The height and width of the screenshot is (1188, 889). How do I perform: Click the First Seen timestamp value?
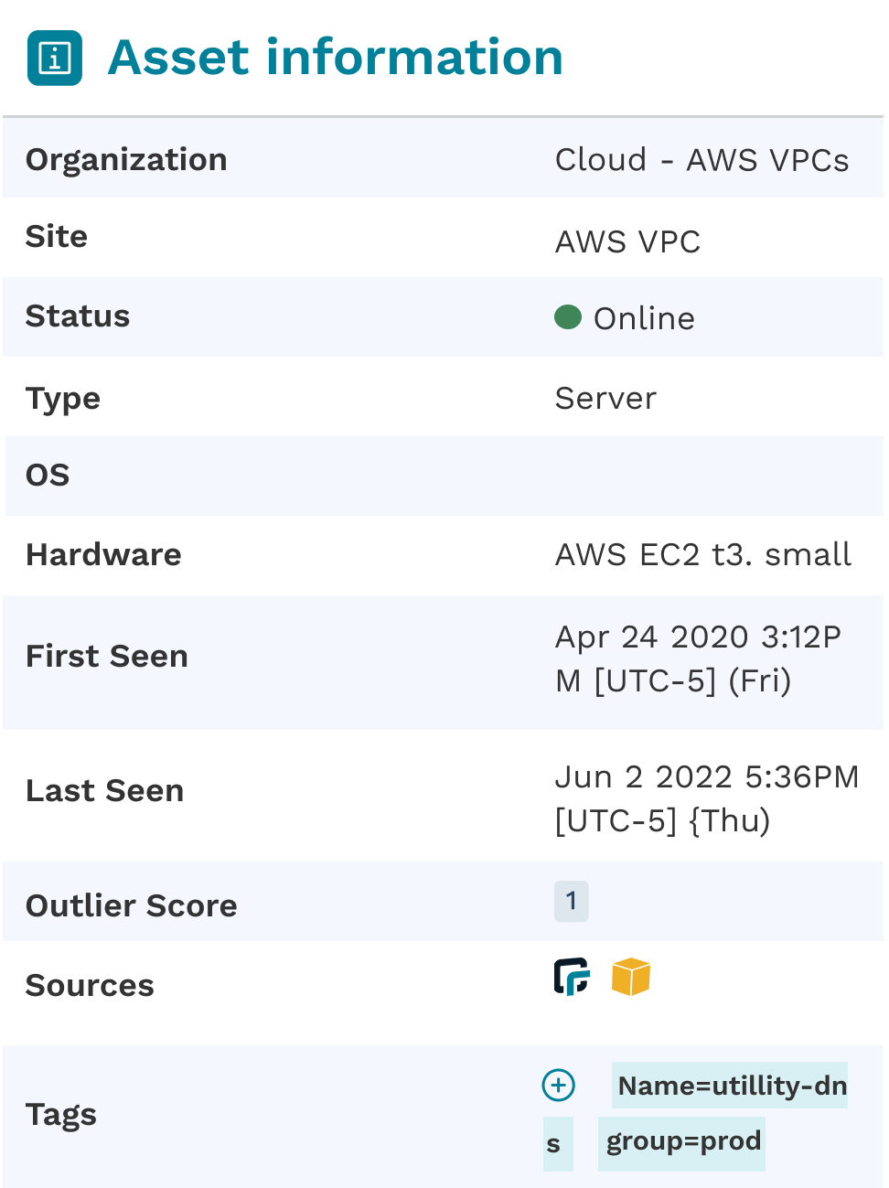coord(699,658)
